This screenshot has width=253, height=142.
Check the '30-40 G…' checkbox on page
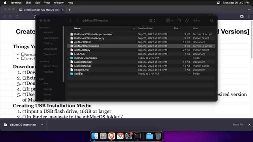tap(23, 58)
